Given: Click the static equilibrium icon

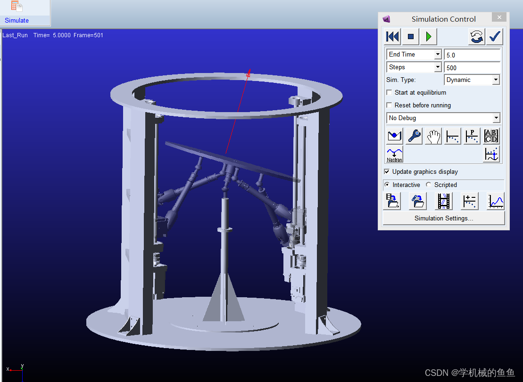Looking at the screenshot, I should coord(394,137).
